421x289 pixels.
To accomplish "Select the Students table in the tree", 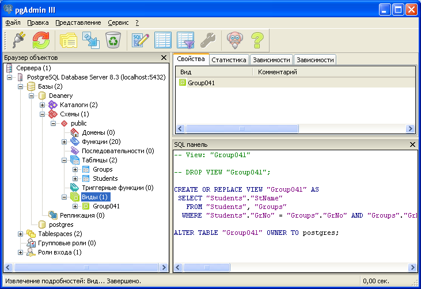I will coord(105,178).
